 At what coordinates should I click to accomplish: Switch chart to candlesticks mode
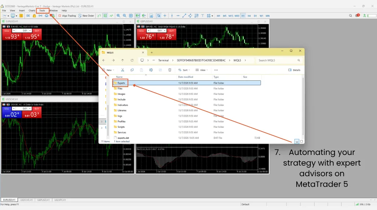(105, 16)
